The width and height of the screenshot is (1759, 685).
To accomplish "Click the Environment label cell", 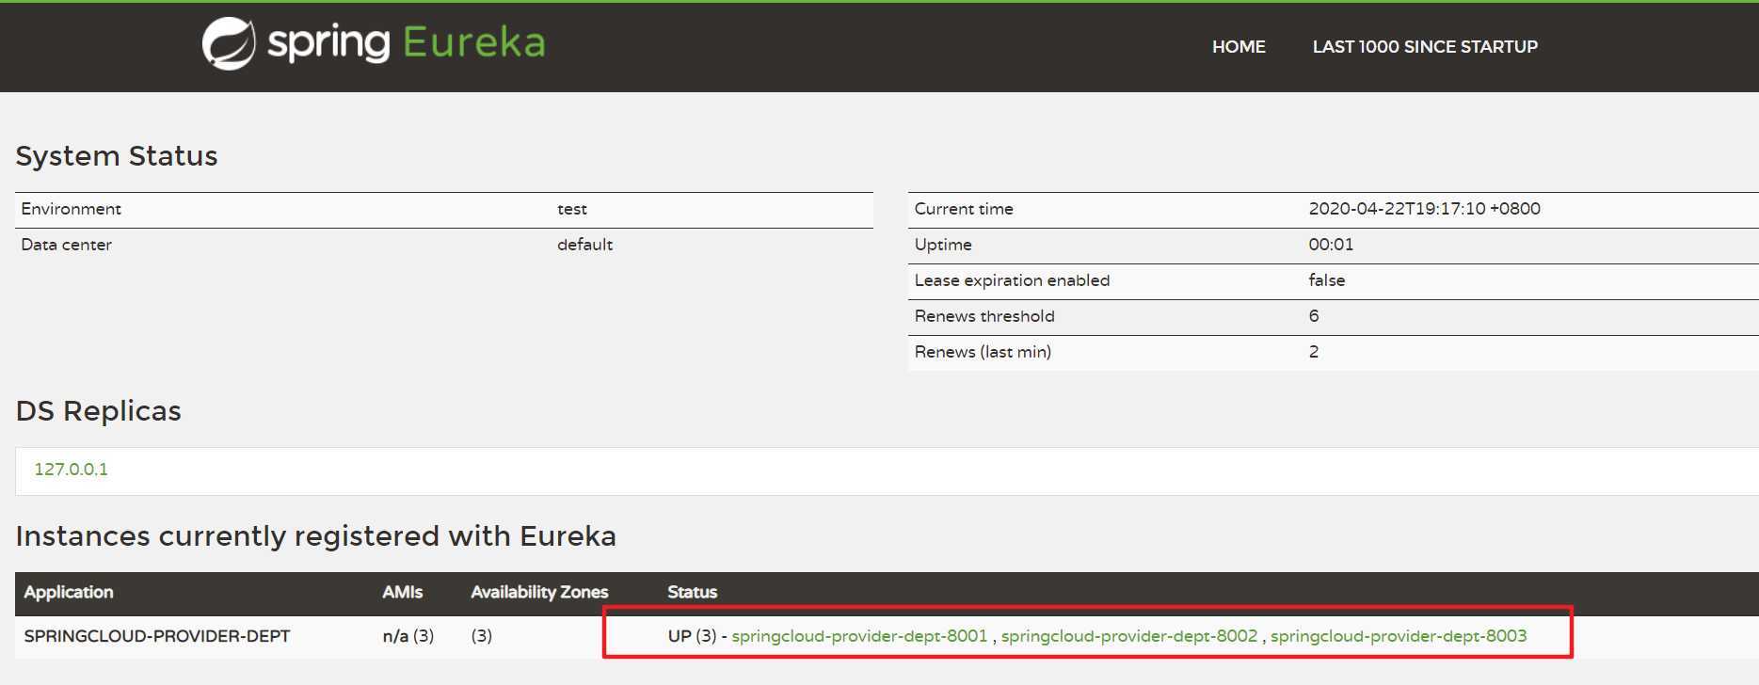I will 72,209.
